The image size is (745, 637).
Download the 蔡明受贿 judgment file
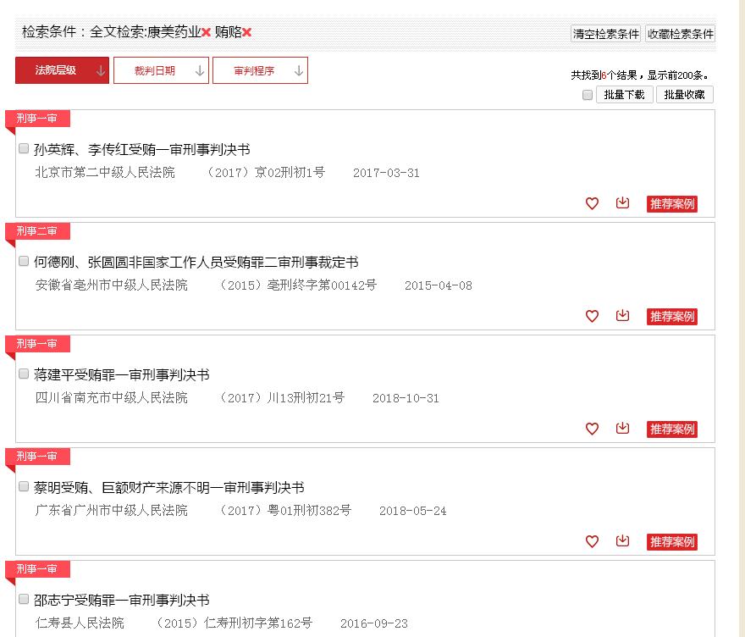tap(622, 541)
